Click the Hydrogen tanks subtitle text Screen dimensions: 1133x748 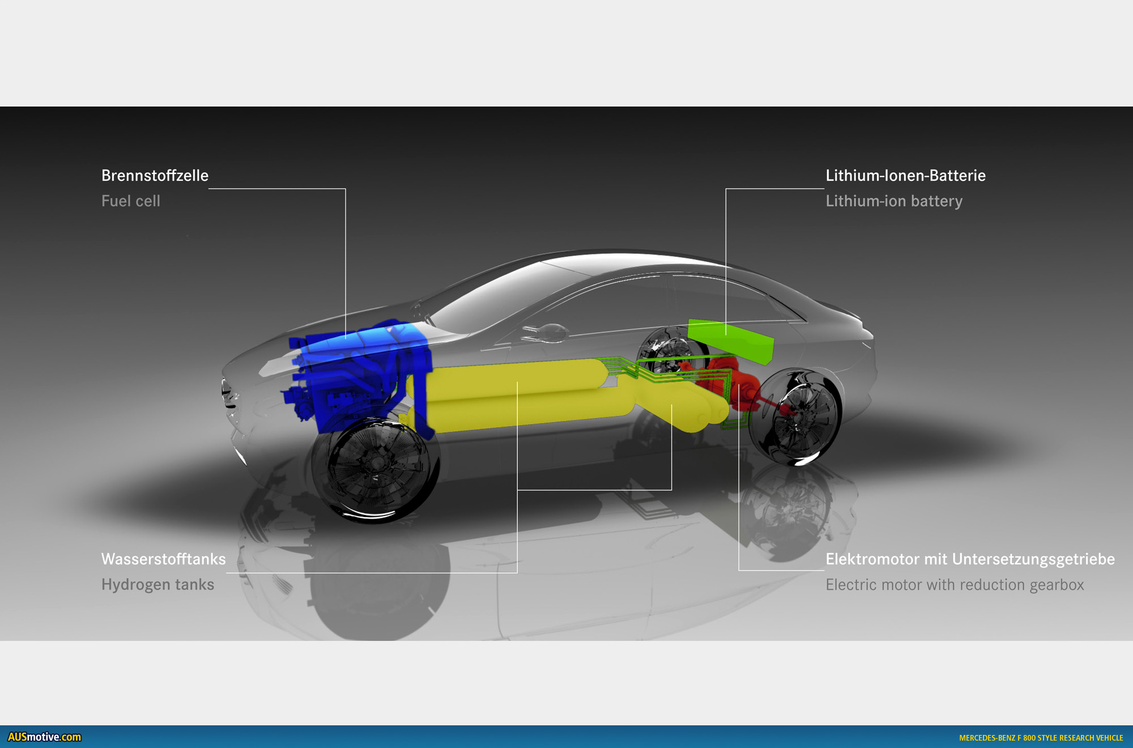tap(157, 585)
